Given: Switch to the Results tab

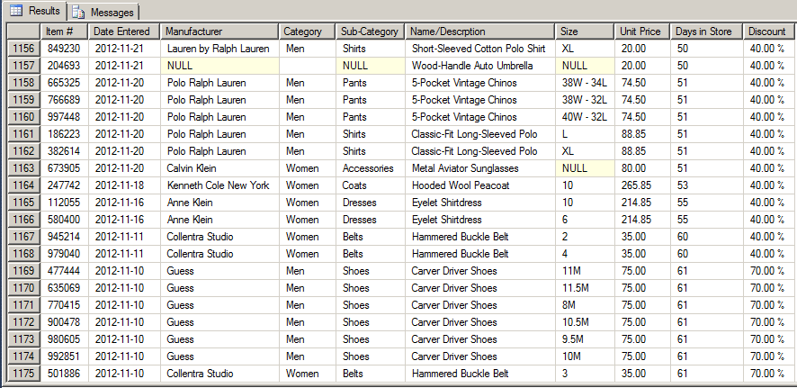Looking at the screenshot, I should point(34,11).
